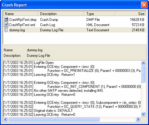
Task: Click the vertical scrollbar thumb
Action: [x=143, y=74]
